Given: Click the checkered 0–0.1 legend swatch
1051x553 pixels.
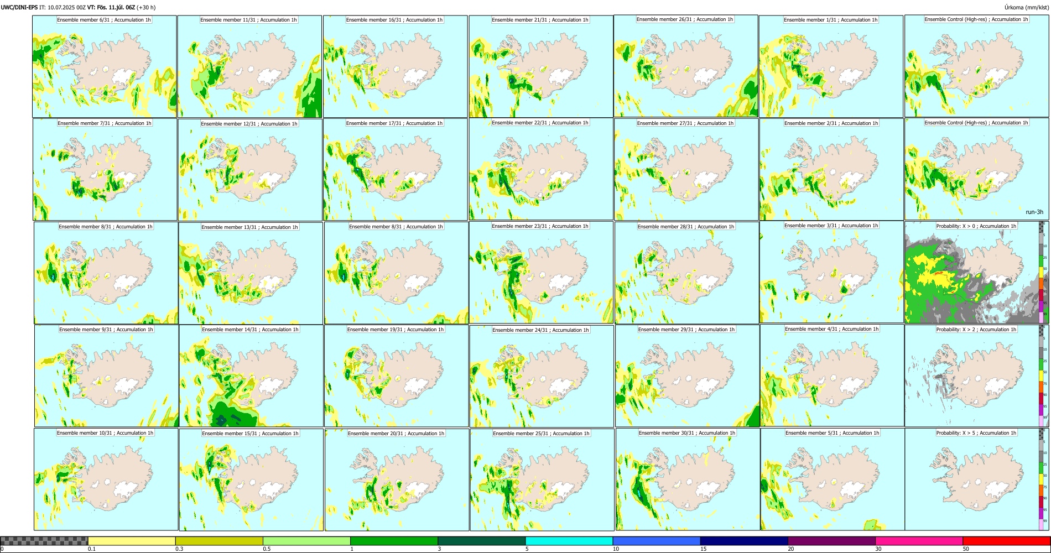Looking at the screenshot, I should pos(44,541).
